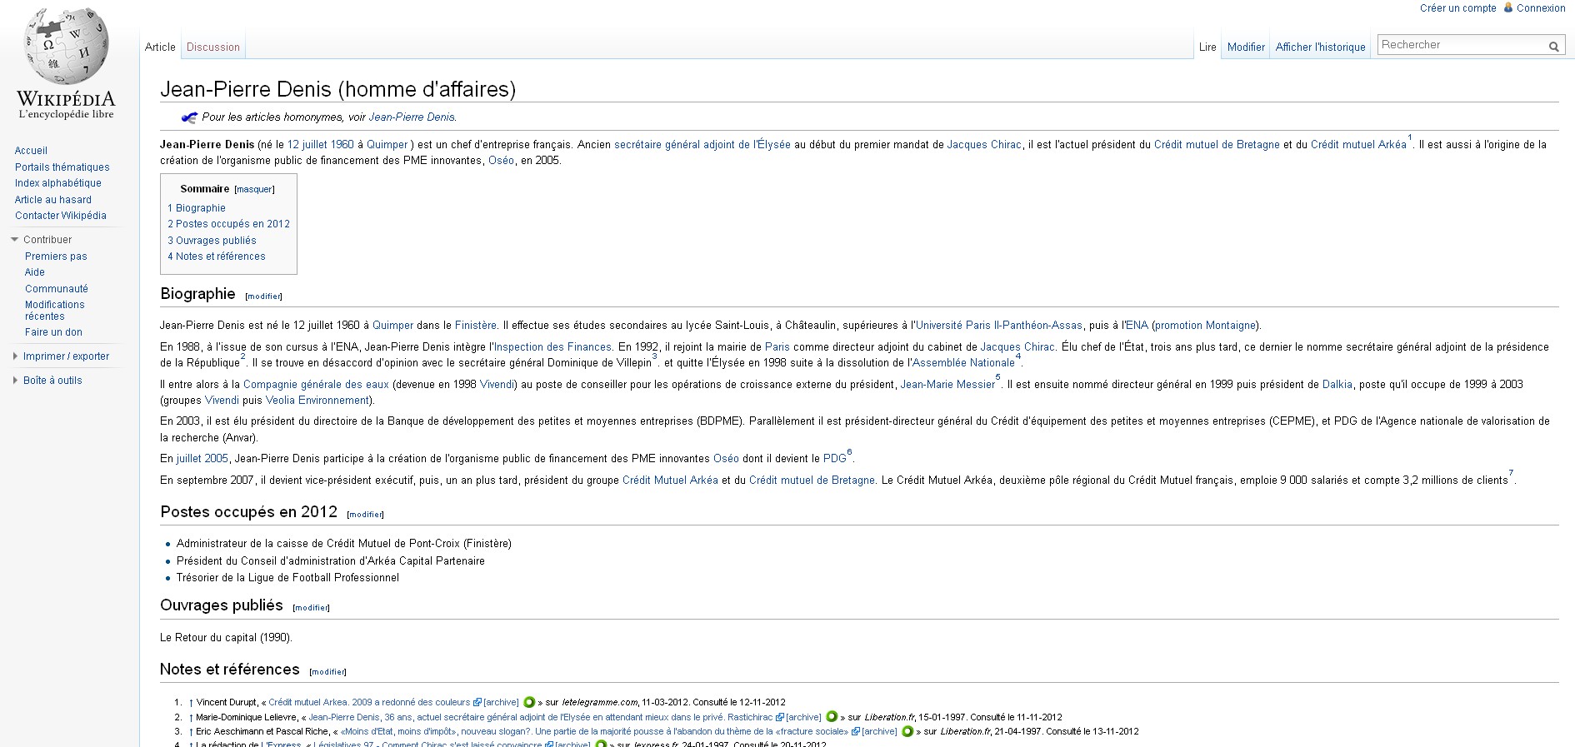Jump to 4 Notes et références

coord(217,256)
